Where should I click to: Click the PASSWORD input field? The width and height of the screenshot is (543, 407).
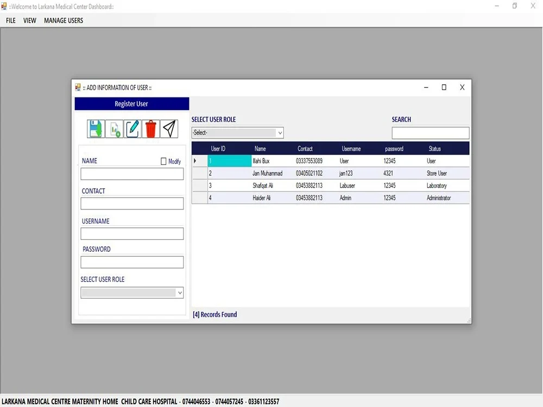click(132, 262)
